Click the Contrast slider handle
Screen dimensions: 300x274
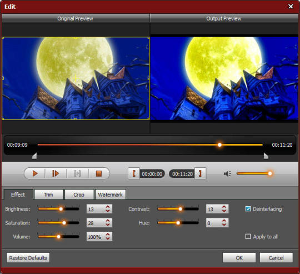180,209
